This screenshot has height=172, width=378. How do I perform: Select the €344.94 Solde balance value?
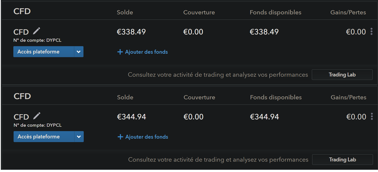click(132, 117)
